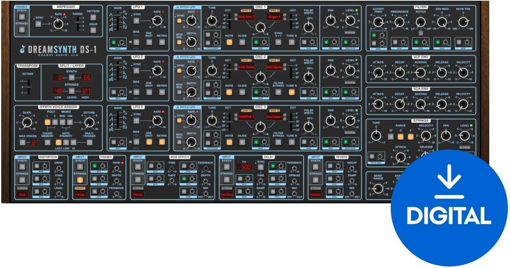Toggle the OSC 1 KEYB button
Image resolution: width=510 pixels, height=268 pixels.
coord(229,42)
